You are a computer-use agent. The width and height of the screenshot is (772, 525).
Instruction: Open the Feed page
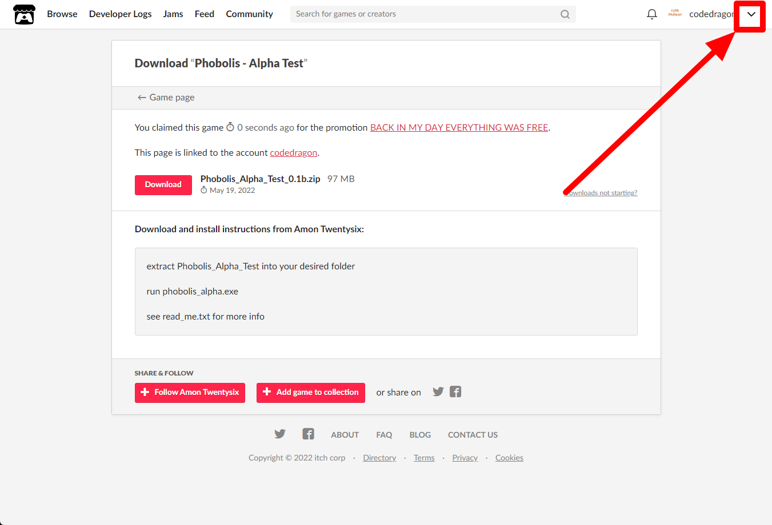(205, 14)
